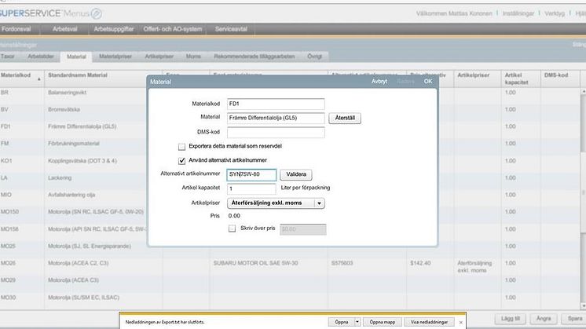Screen dimensions: 586x329
Task: Select the 'Avfallshantering olja' row text
Action: tap(71, 195)
